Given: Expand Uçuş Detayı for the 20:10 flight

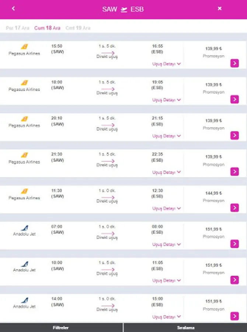Looking at the screenshot, I should coord(167,136).
